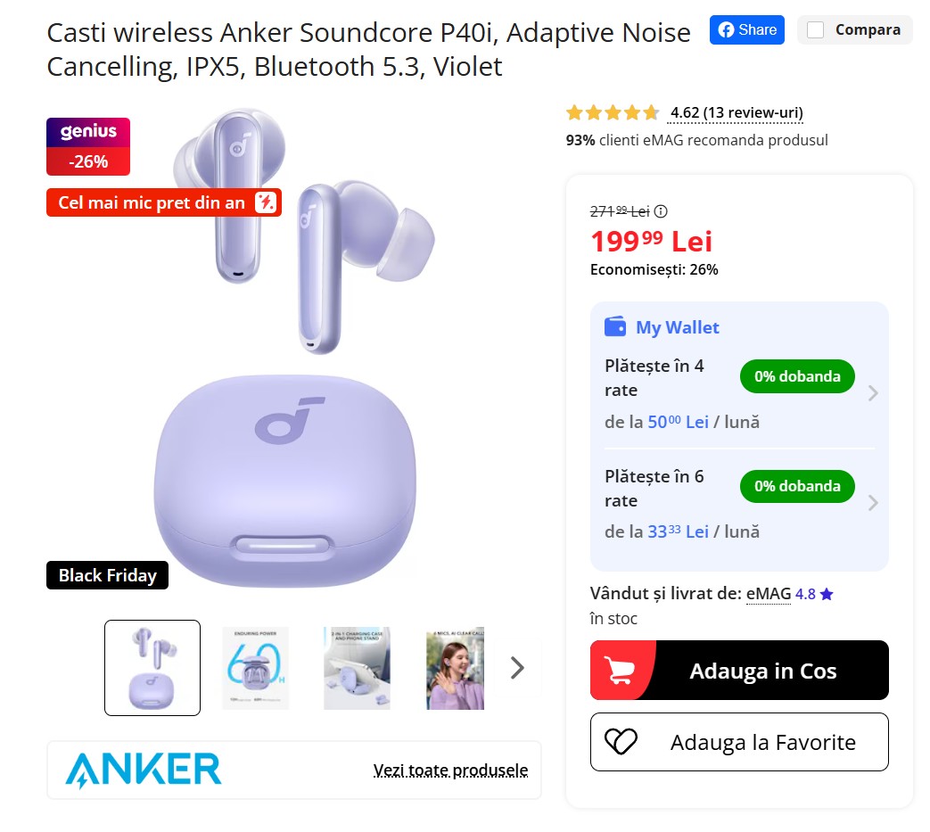Click the genius -26% badge
Image resolution: width=930 pixels, height=832 pixels.
coord(88,146)
